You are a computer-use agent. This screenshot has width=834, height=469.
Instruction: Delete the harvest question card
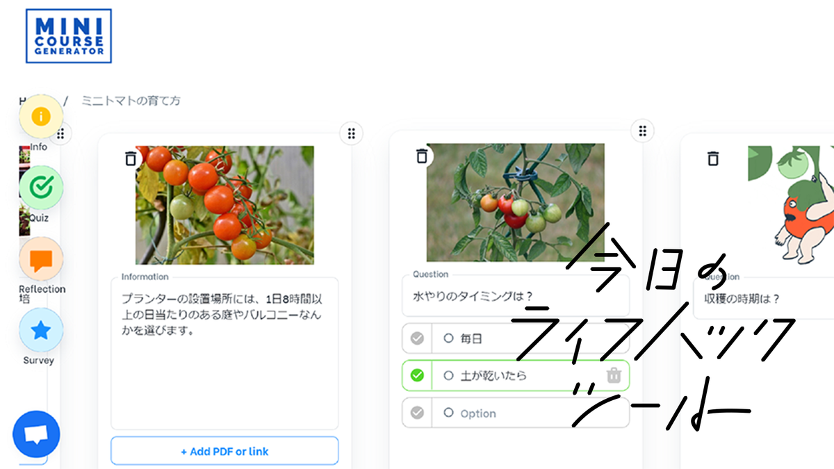713,158
